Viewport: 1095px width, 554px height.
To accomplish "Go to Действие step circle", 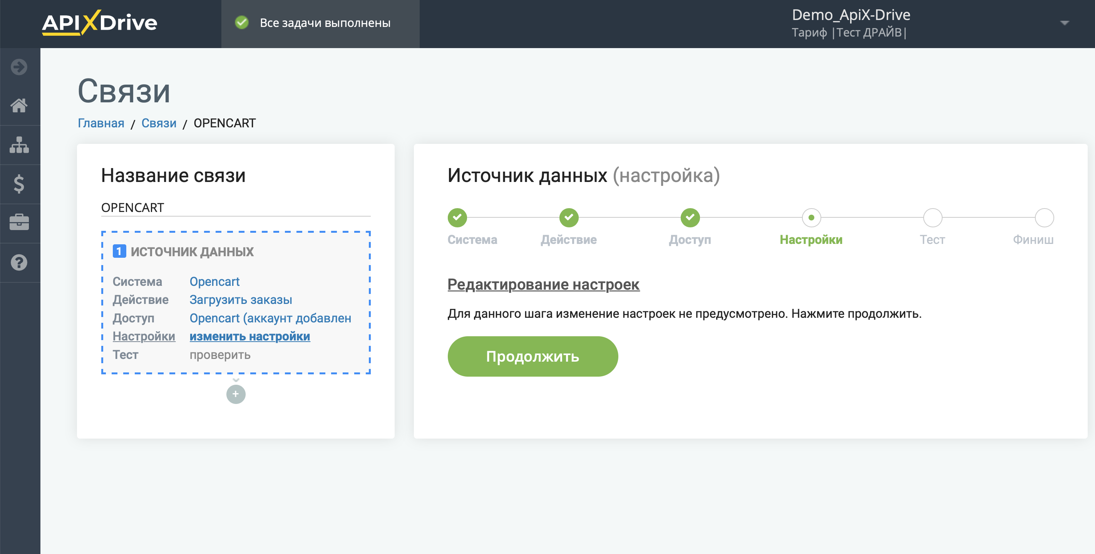I will 569,217.
